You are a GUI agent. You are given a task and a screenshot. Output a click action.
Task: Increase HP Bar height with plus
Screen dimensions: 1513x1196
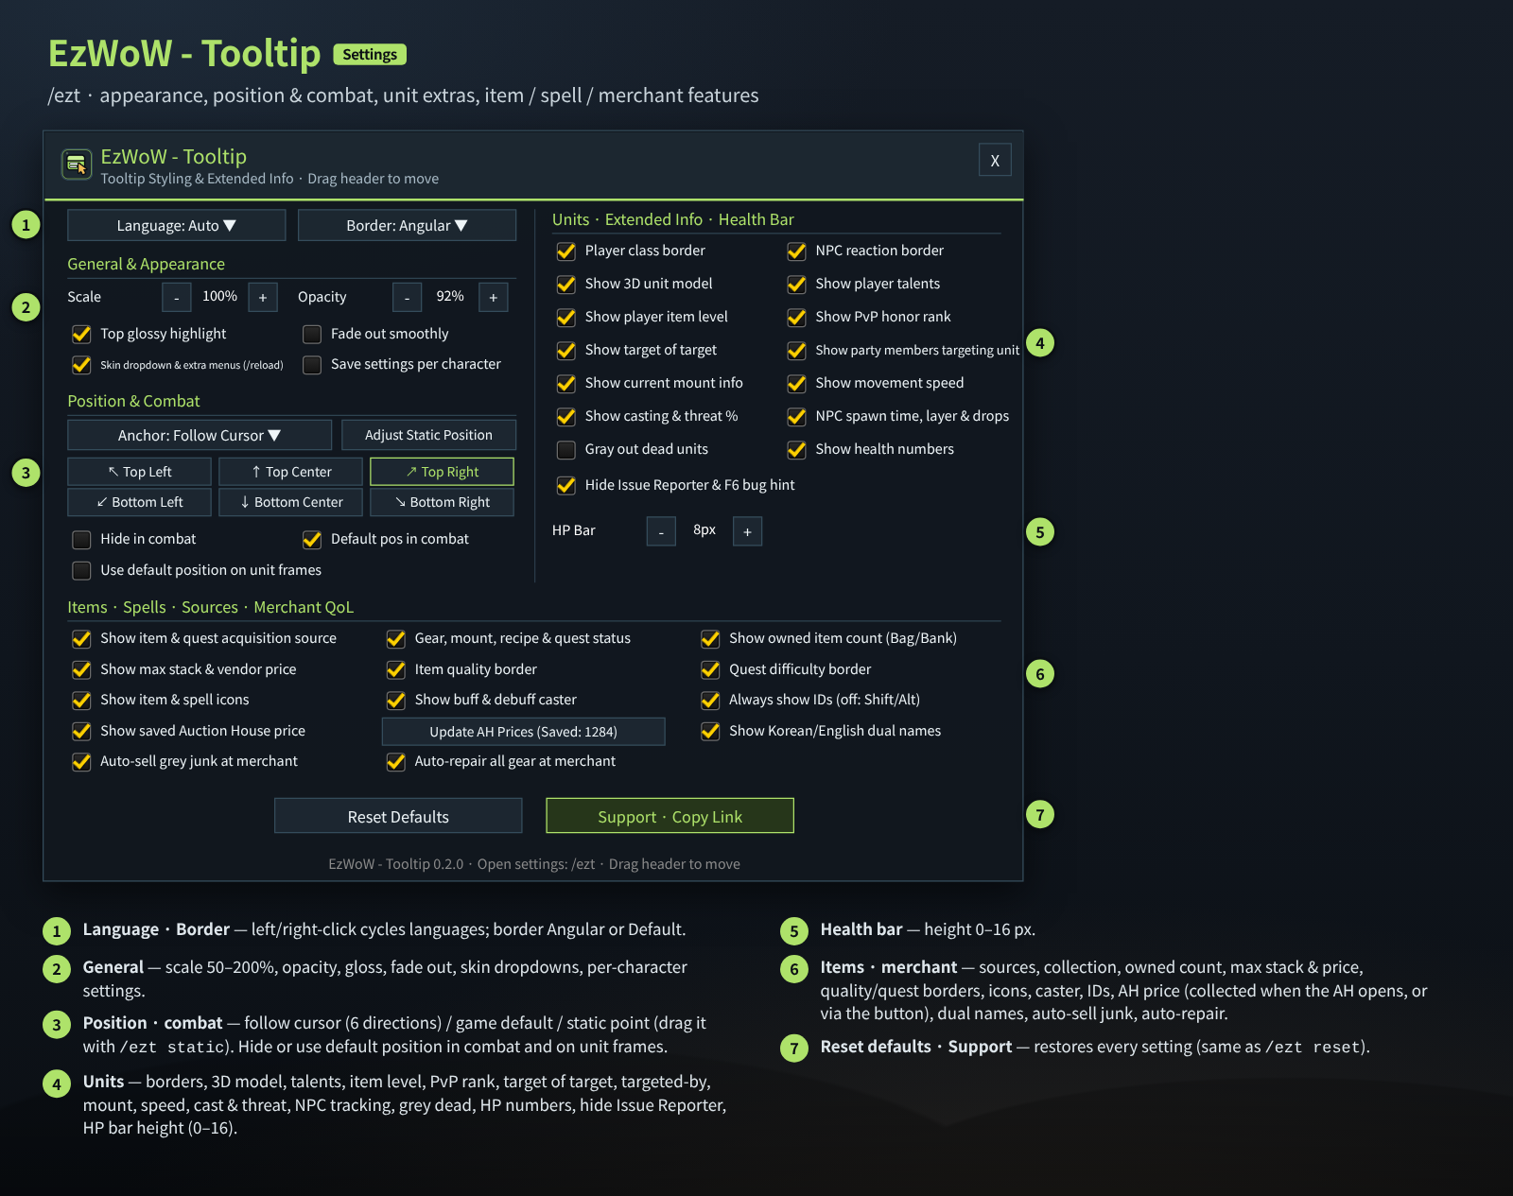(747, 531)
